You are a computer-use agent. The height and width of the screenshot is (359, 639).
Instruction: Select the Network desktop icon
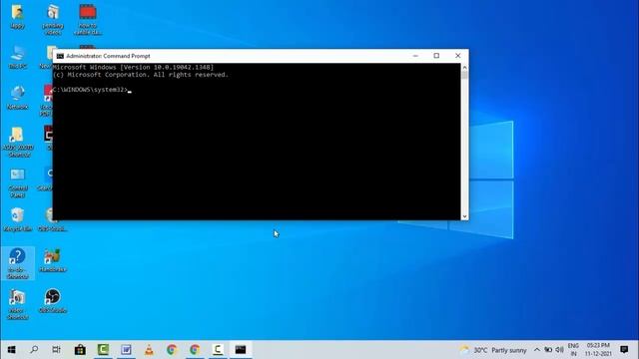18,98
